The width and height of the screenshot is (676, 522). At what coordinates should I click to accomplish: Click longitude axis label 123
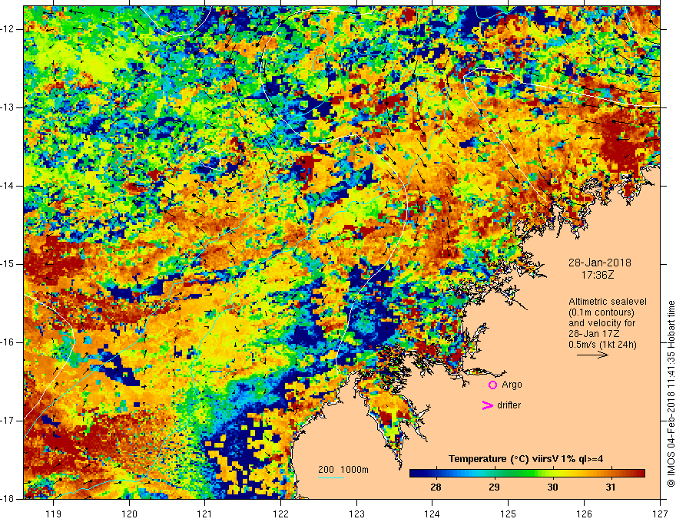(x=356, y=514)
